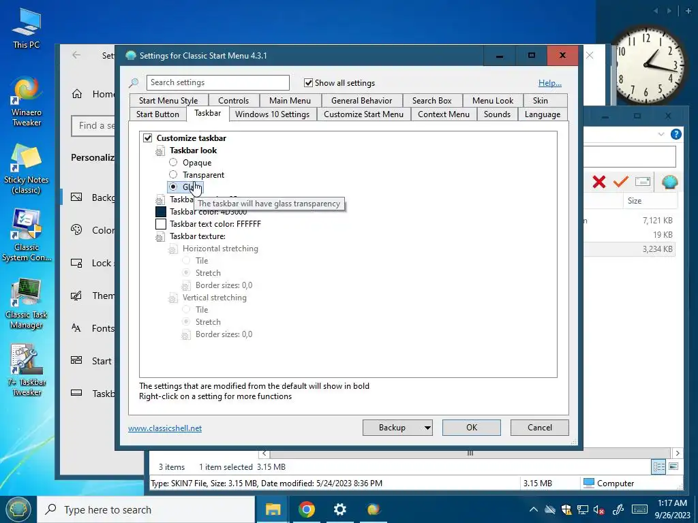
Task: Toggle Show all settings checkbox
Action: pos(308,82)
